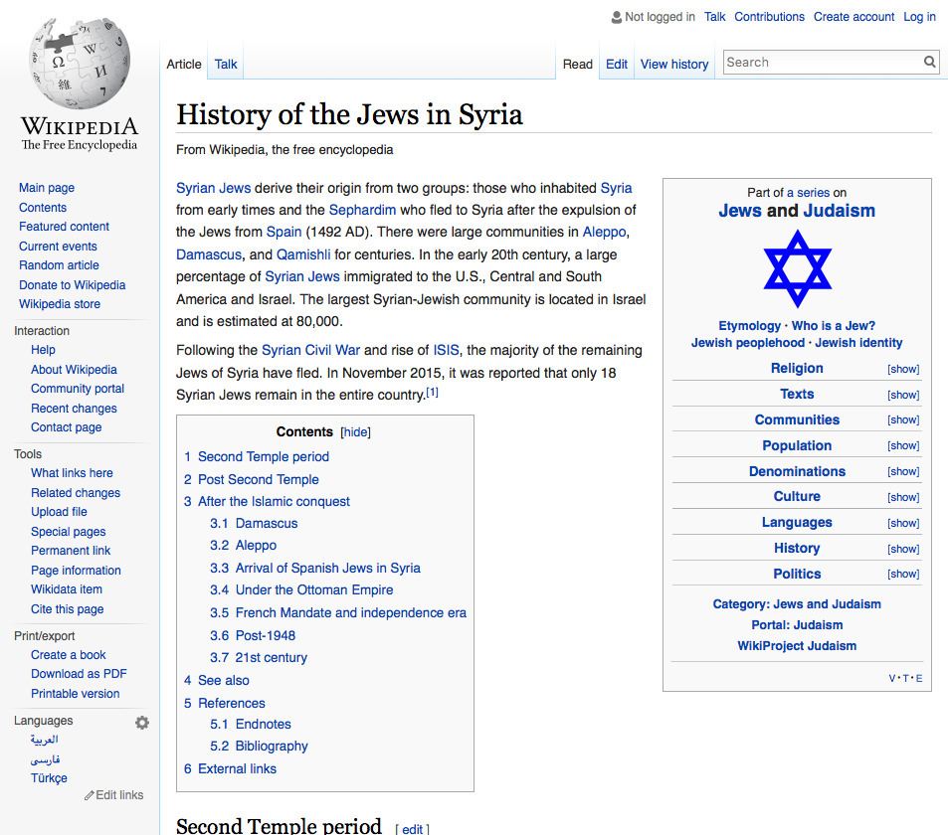Click inside the Search input field

click(820, 63)
